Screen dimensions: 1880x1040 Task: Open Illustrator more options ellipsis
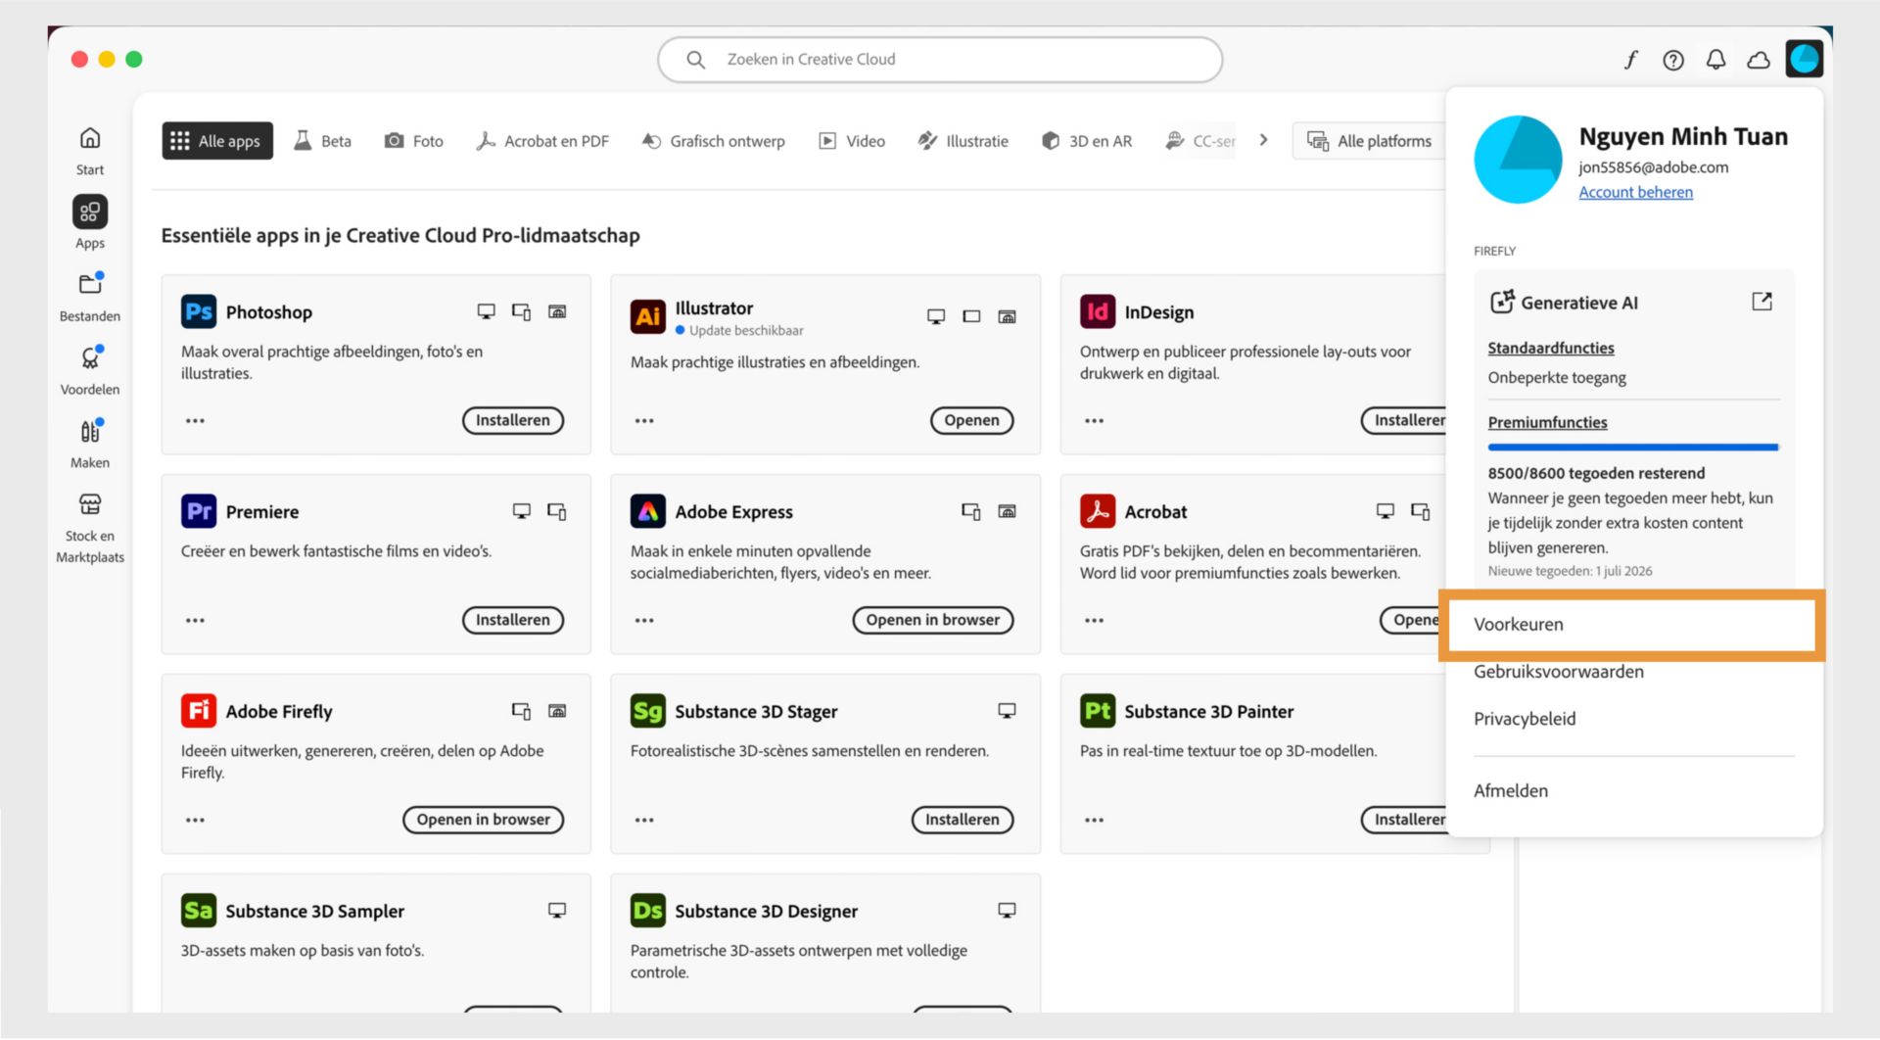point(644,421)
